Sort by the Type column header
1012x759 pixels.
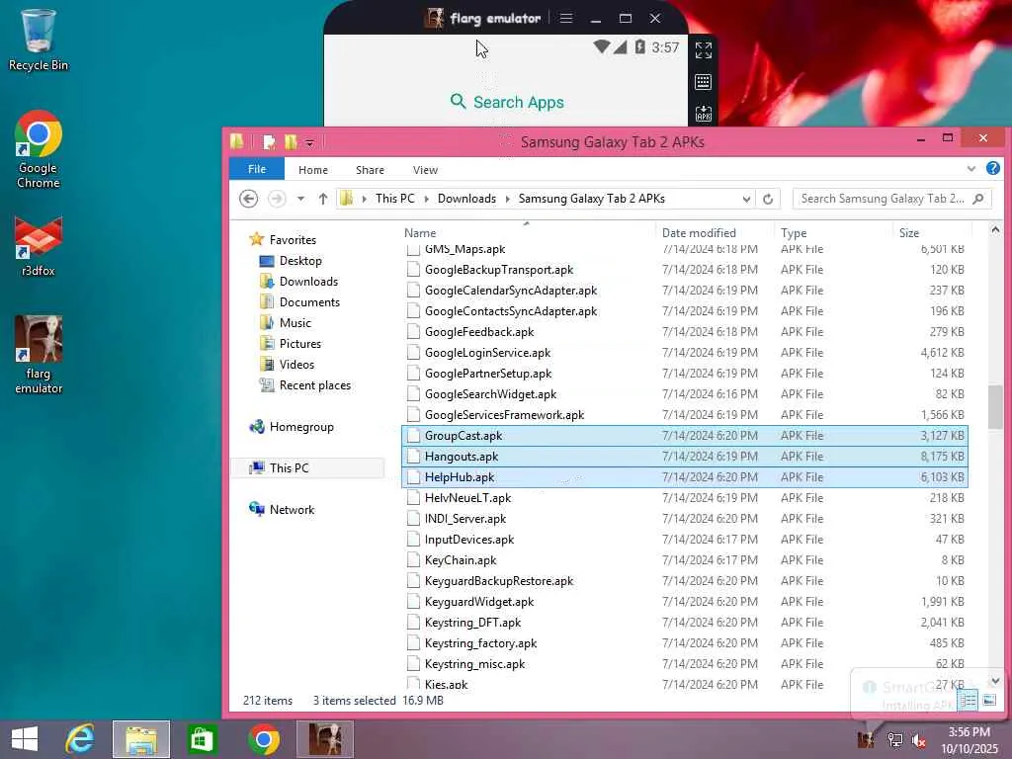coord(834,233)
